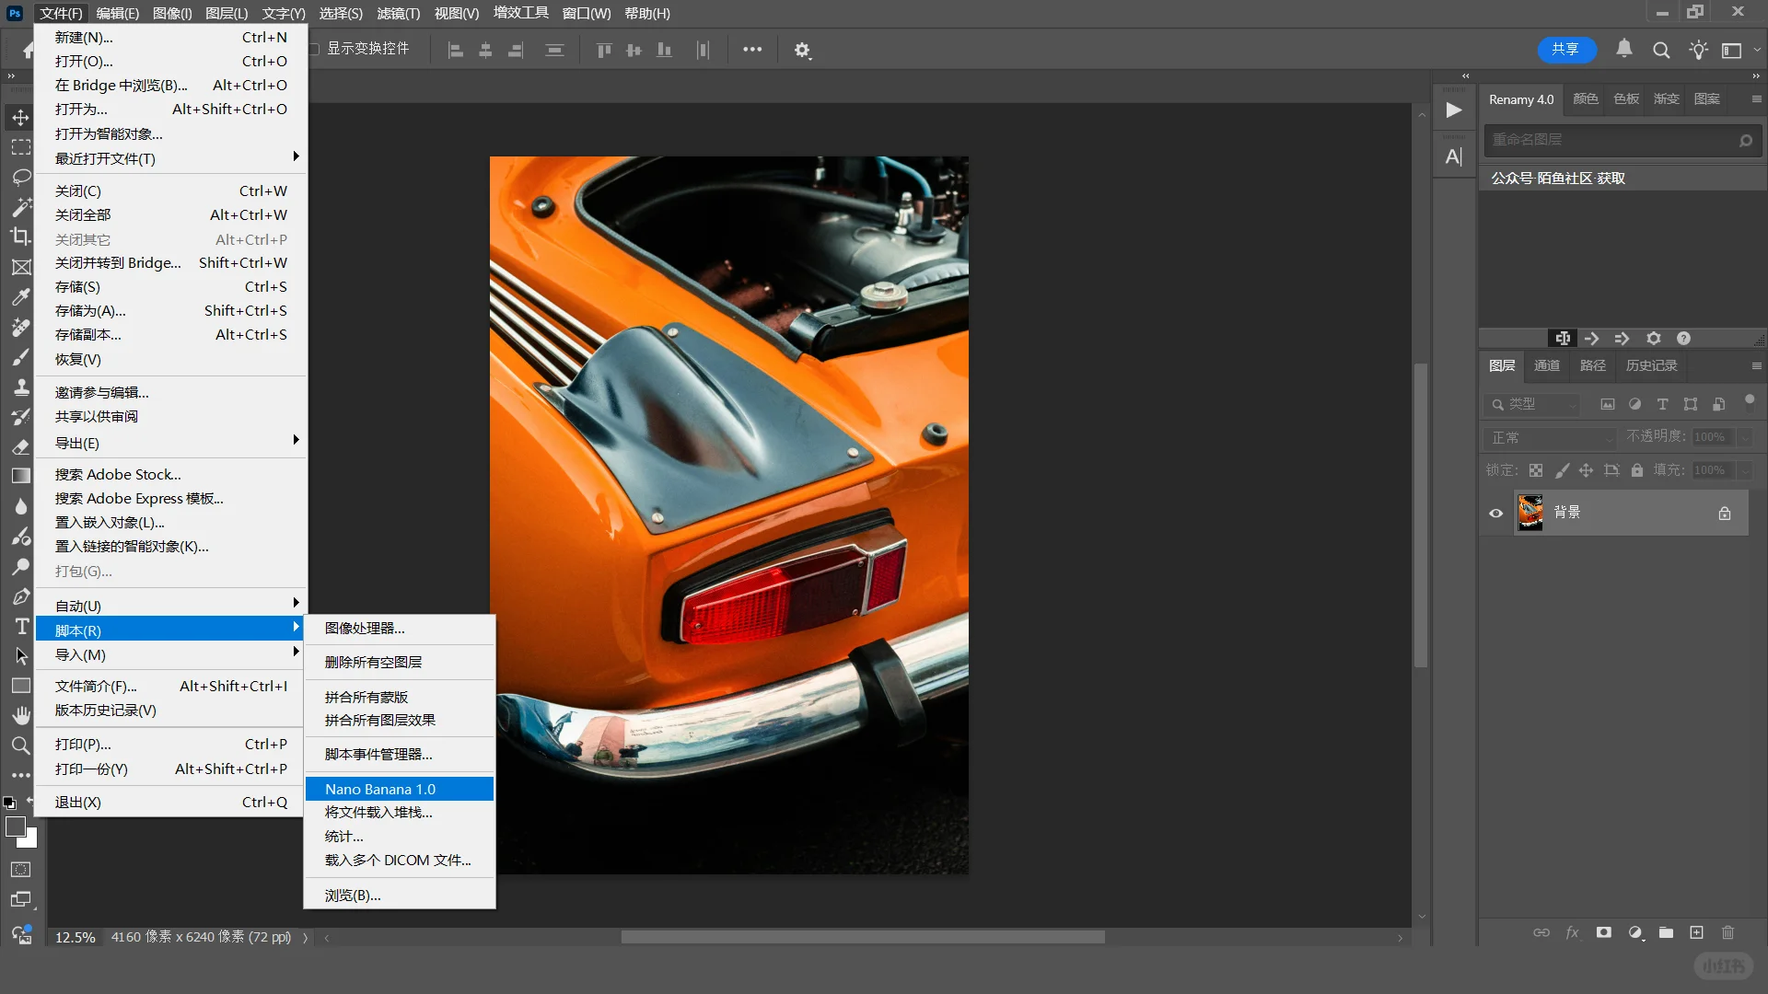Select the Hand tool
The image size is (1768, 994).
tap(20, 715)
